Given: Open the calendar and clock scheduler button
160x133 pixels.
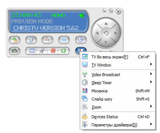Looking at the screenshot, I should [48, 40].
